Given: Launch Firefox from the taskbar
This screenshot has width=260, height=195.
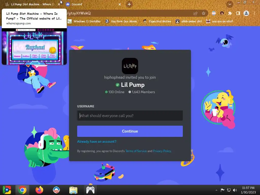Looking at the screenshot, I should pyautogui.click(x=39, y=190).
